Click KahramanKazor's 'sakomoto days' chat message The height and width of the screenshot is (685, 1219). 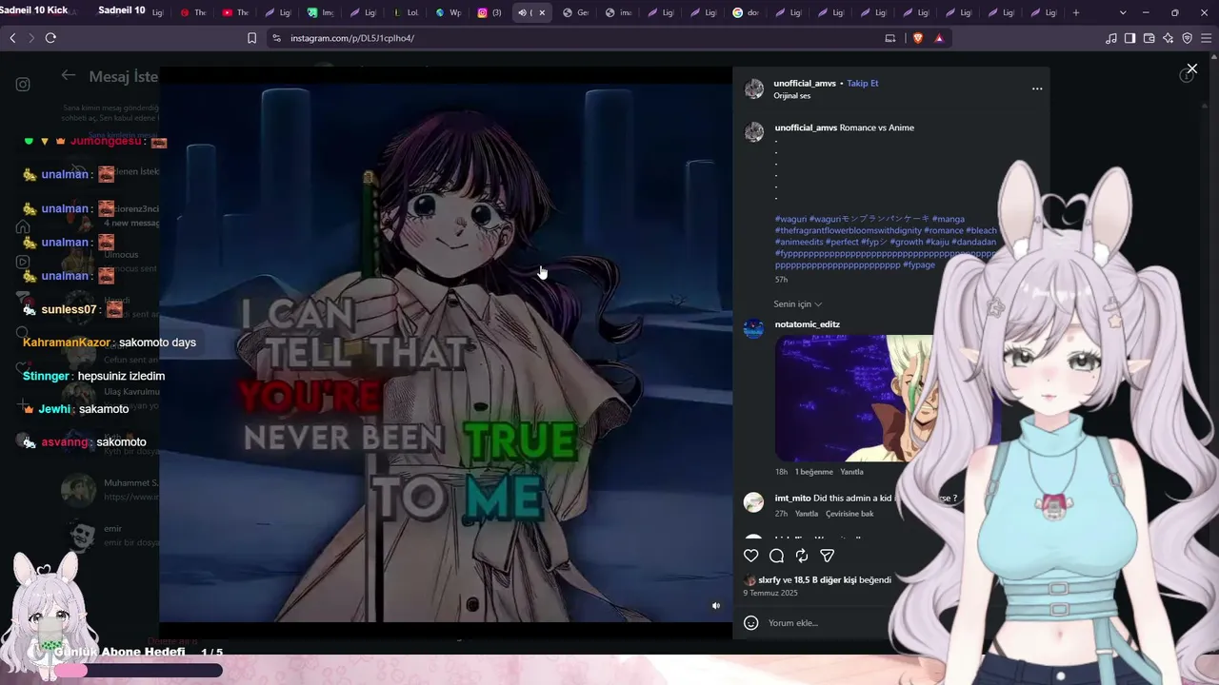pyautogui.click(x=157, y=342)
